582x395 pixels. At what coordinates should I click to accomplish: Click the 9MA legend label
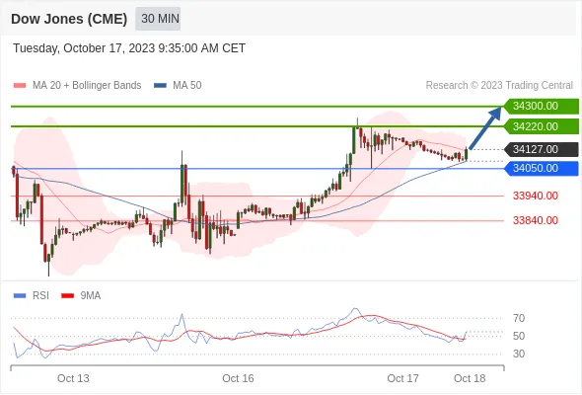tap(91, 296)
